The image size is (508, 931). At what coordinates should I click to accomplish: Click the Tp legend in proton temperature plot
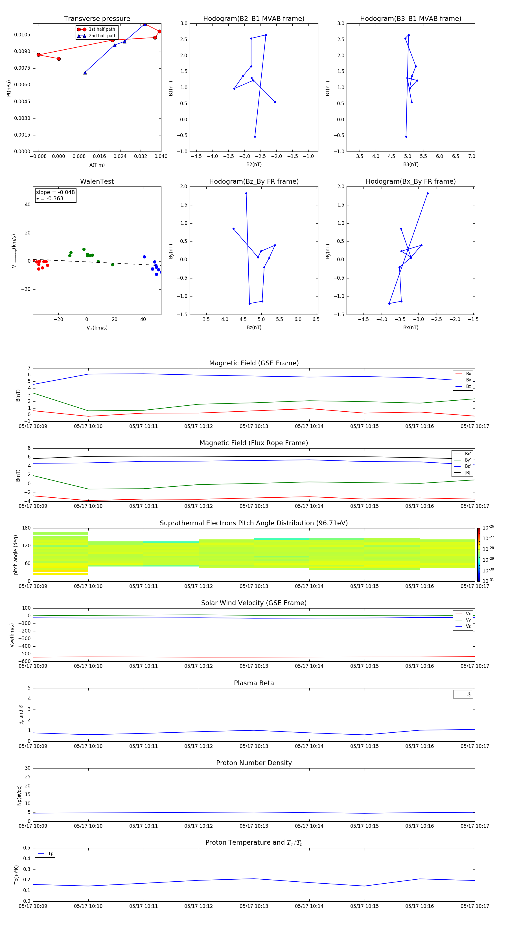pos(45,854)
